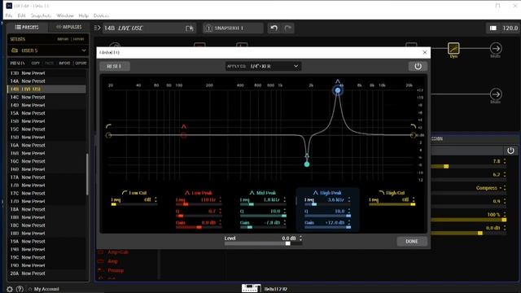The image size is (521, 293).
Task: Click the snapshot camera icon
Action: (208, 28)
